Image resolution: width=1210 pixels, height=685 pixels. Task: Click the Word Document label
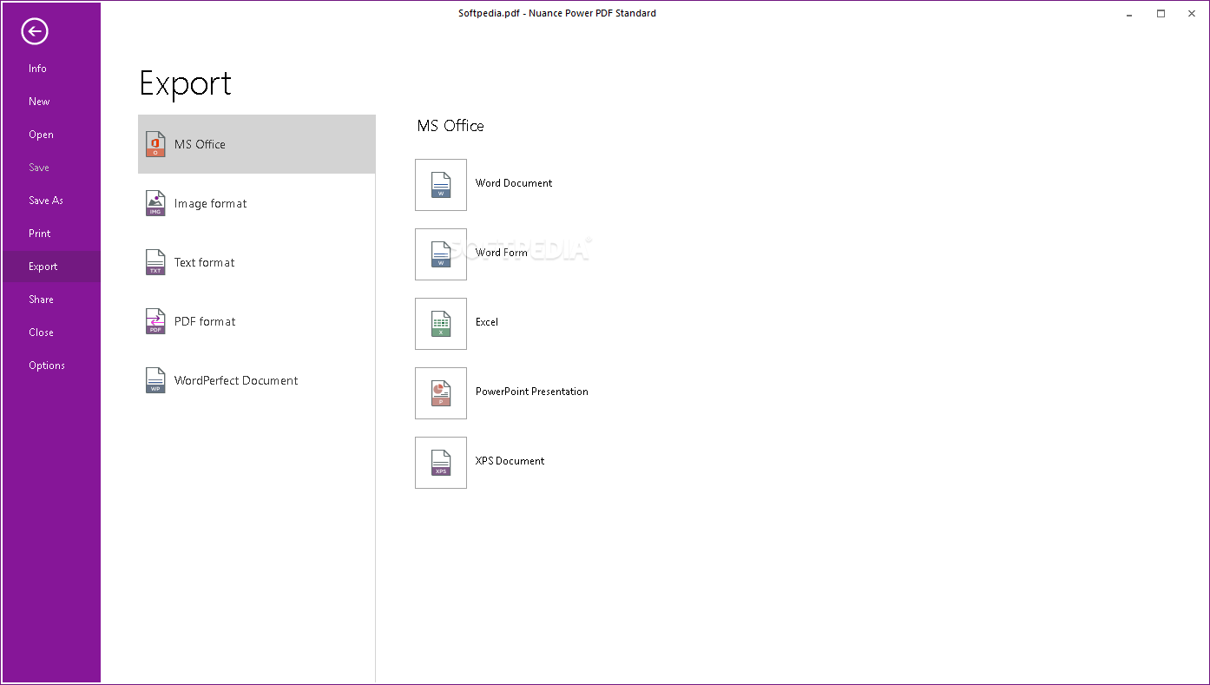click(x=514, y=183)
